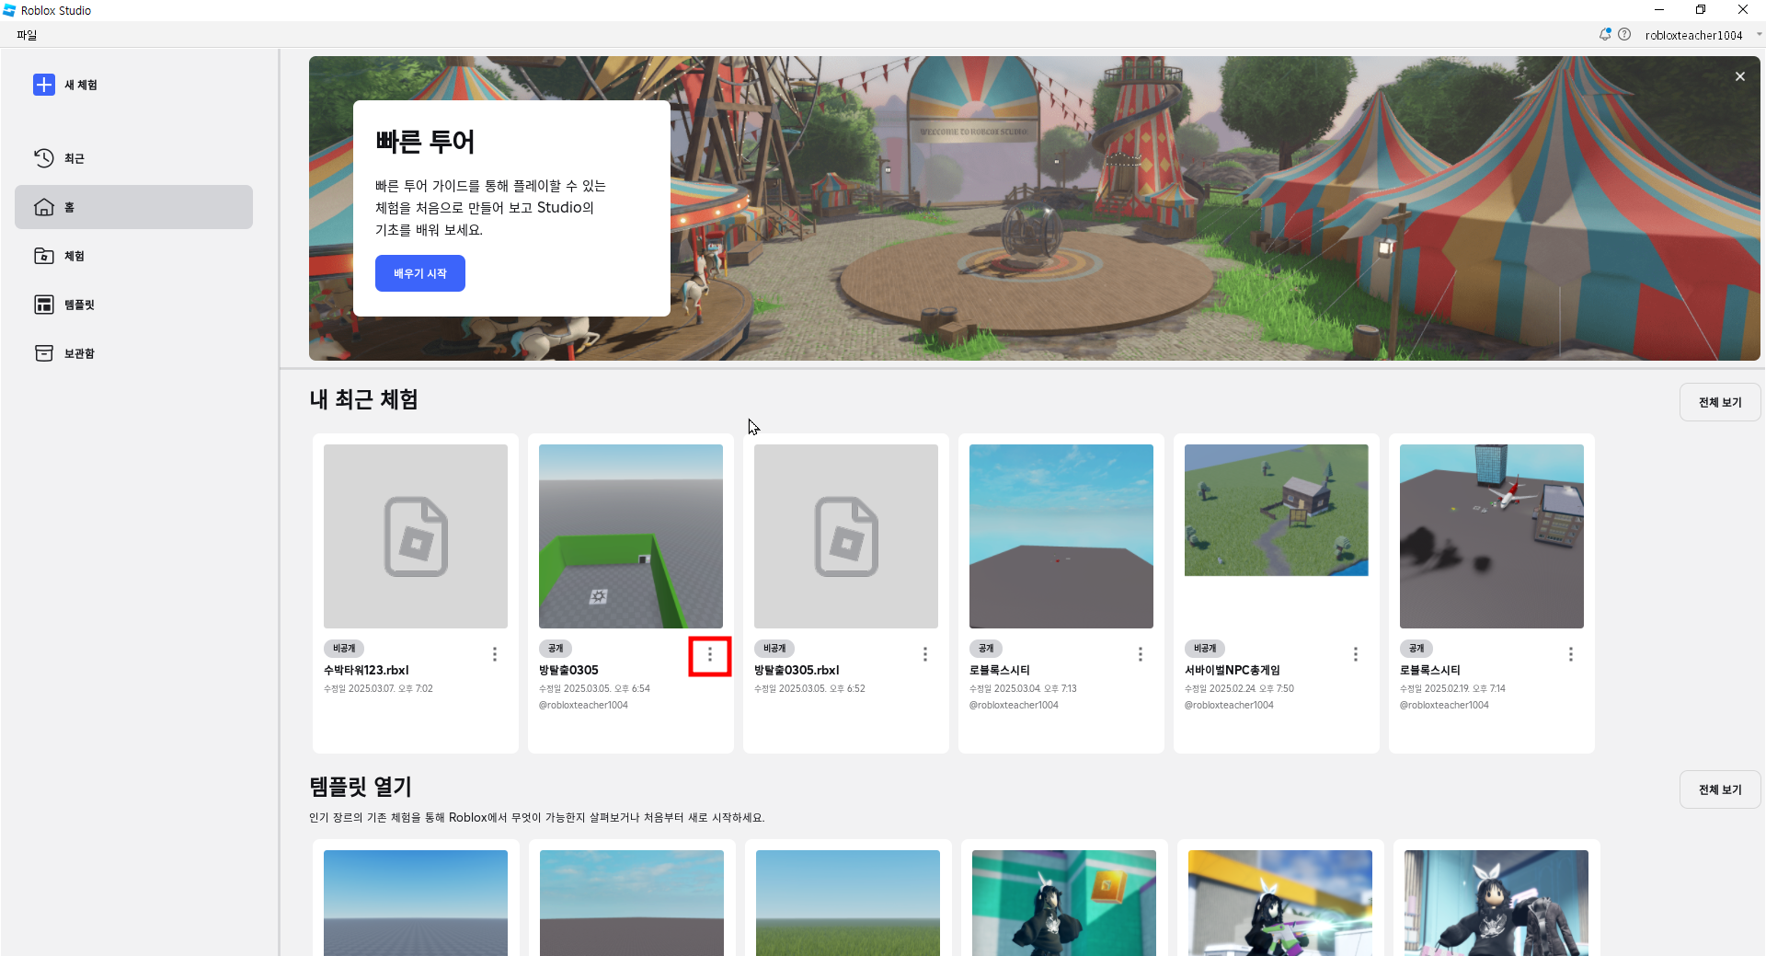The width and height of the screenshot is (1766, 956).
Task: Open the sixth template with clothing rack
Action: (1497, 903)
